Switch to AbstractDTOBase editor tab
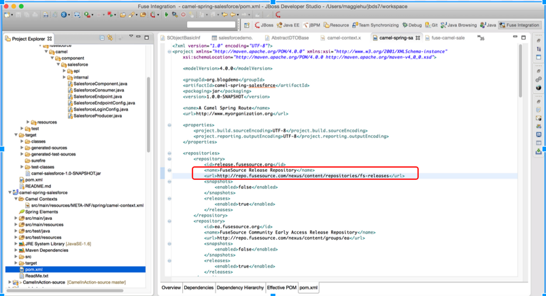 (x=286, y=38)
